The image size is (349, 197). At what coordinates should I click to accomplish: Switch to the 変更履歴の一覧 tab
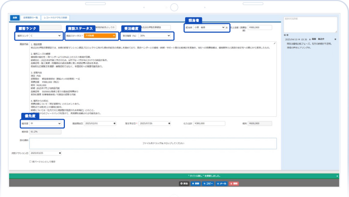click(31, 17)
